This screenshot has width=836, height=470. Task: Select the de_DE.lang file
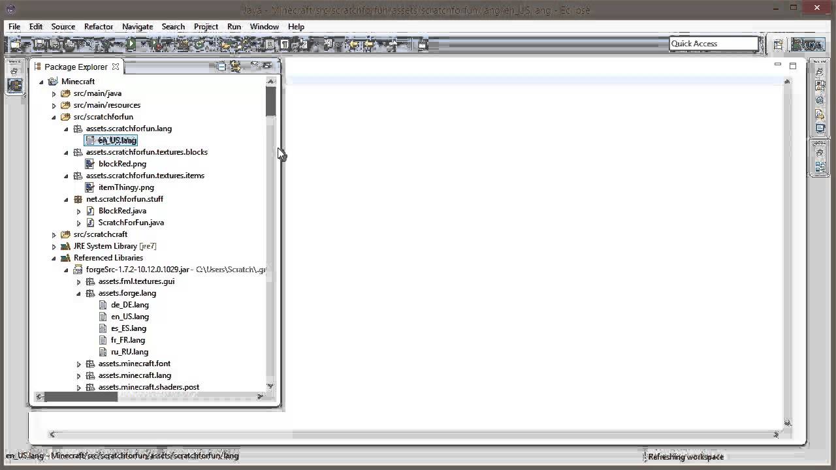tap(130, 305)
